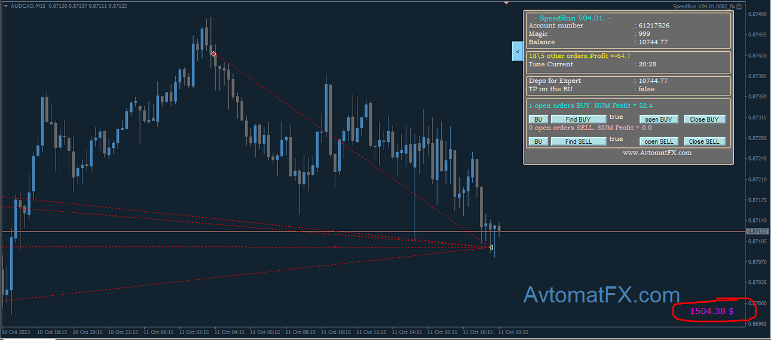Click the '18\5 other orders.Profit =-64.7' line

pyautogui.click(x=580, y=55)
